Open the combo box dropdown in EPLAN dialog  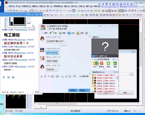pyautogui.click(x=128, y=74)
